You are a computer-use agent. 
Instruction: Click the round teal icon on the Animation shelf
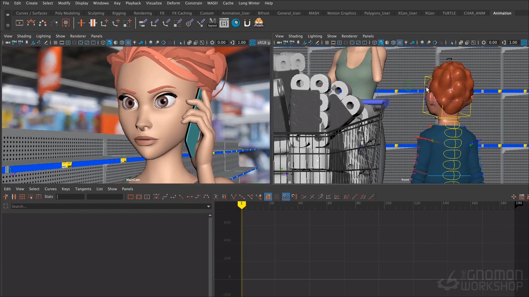point(236,23)
